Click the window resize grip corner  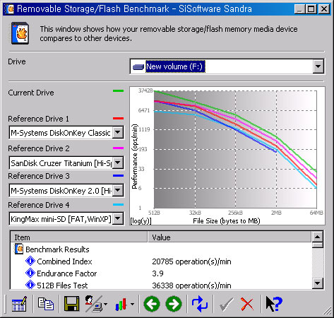(327, 311)
